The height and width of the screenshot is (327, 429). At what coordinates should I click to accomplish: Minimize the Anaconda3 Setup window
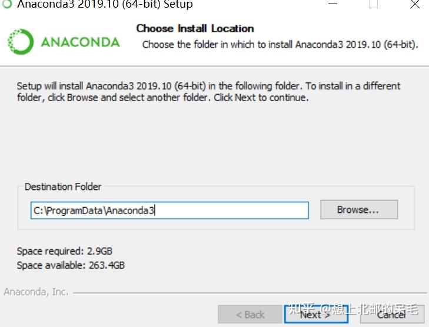pos(332,4)
